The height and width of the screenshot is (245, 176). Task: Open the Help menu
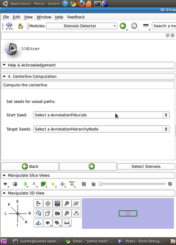point(59,17)
